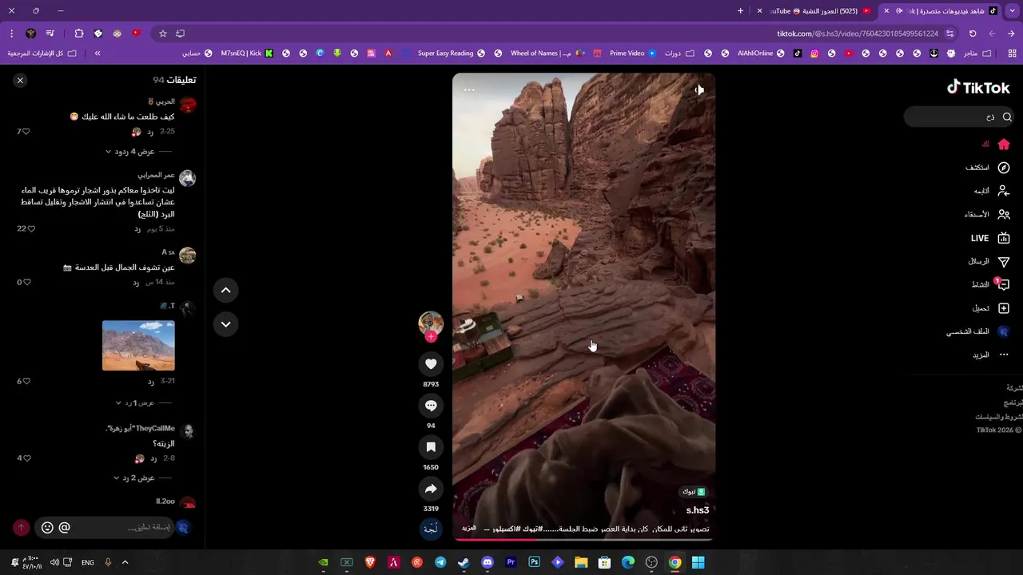Screen dimensions: 1023x575
Task: Open the Following (اتابعه) sidebar item
Action: [x=991, y=191]
